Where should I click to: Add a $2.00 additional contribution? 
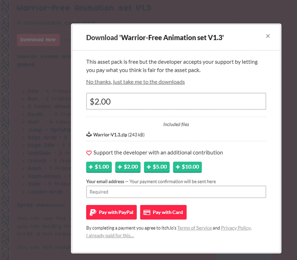pyautogui.click(x=128, y=167)
